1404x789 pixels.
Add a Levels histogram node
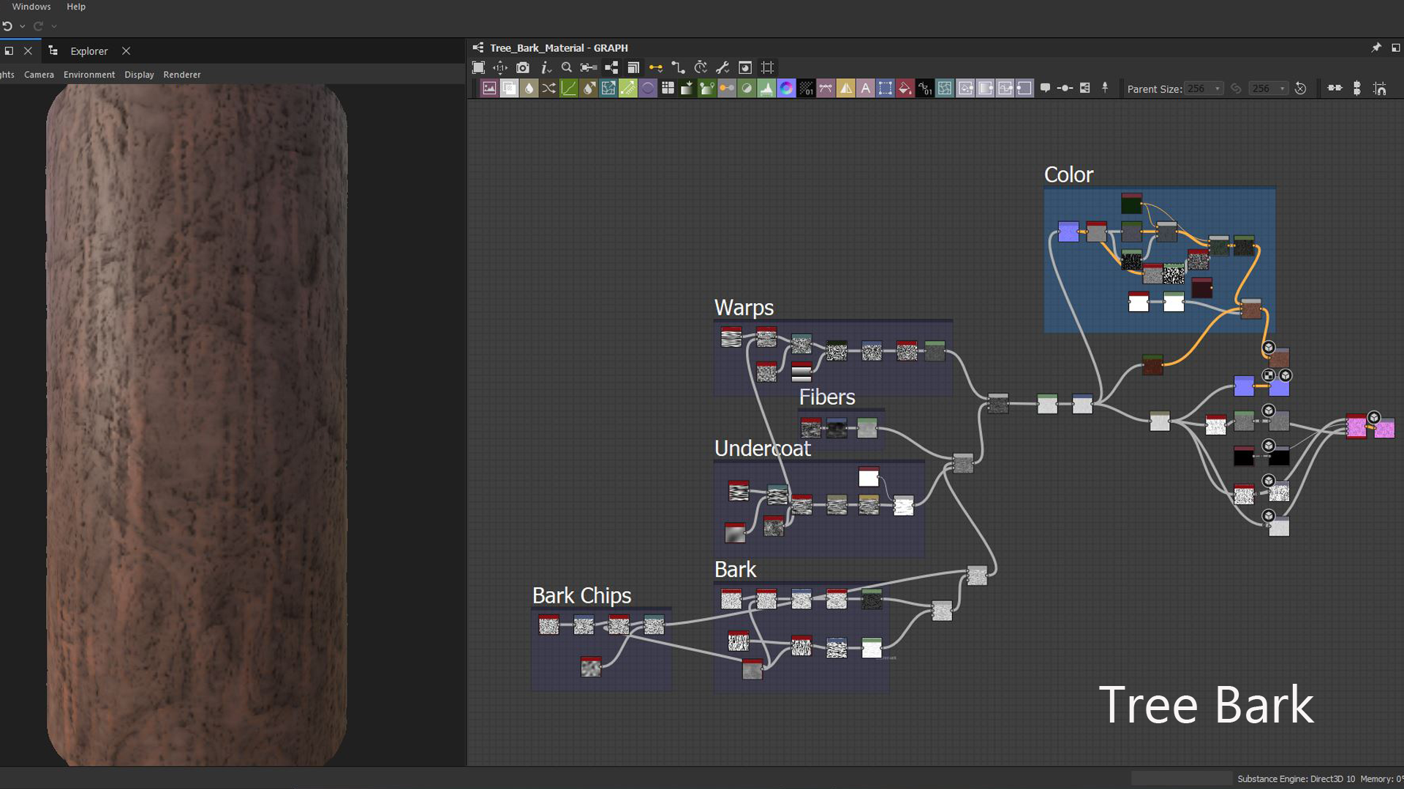(766, 88)
